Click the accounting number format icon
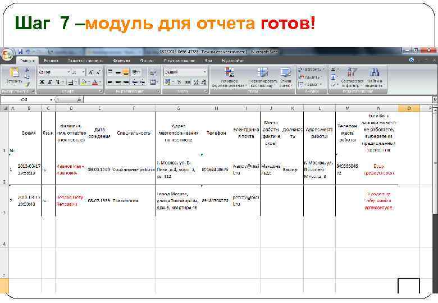 [x=168, y=82]
